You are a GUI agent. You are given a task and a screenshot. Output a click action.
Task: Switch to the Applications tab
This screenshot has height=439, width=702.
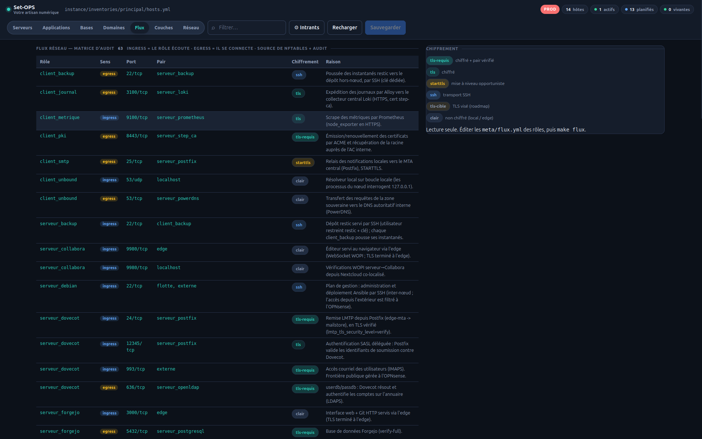[x=56, y=28]
